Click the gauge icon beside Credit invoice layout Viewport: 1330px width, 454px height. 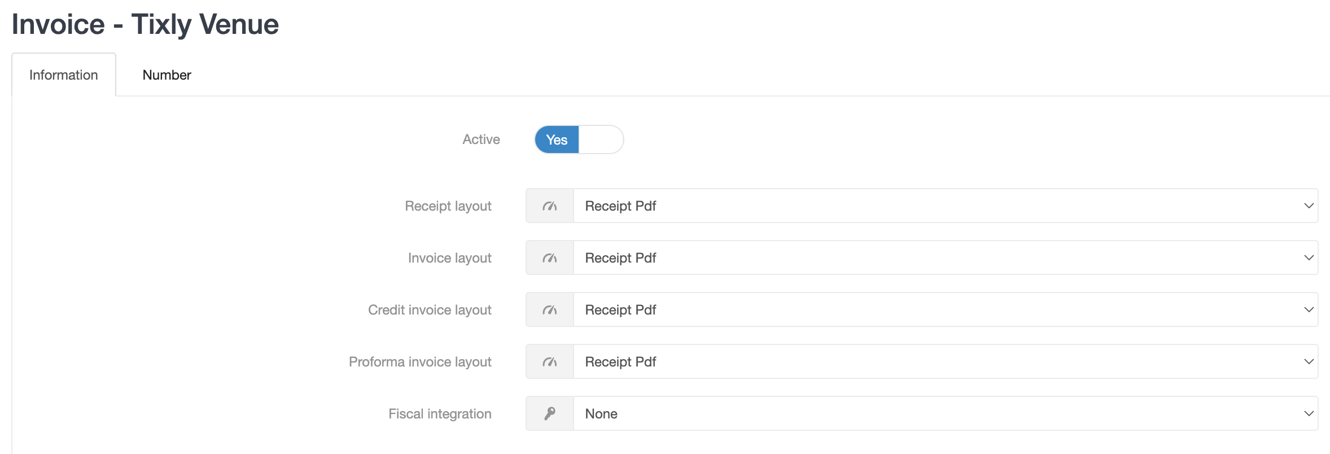click(550, 310)
